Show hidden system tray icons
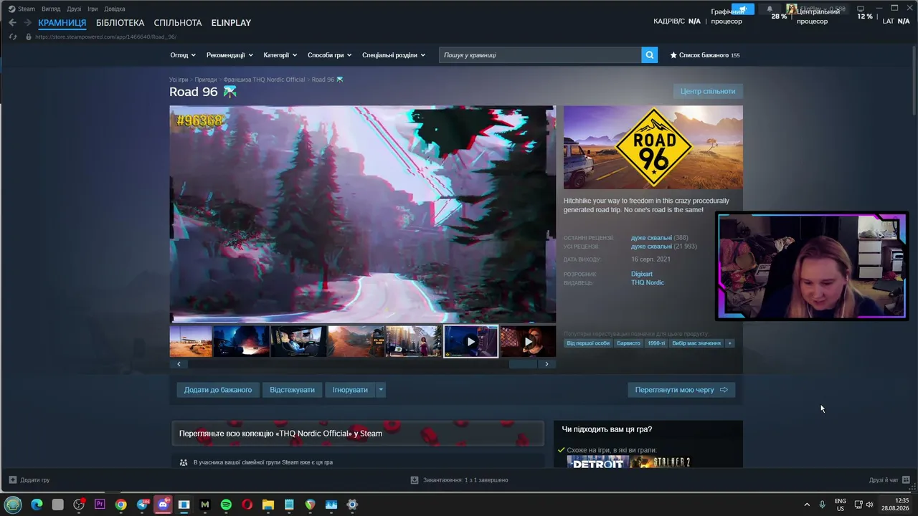Screen dimensions: 918x516 pyautogui.click(x=807, y=505)
